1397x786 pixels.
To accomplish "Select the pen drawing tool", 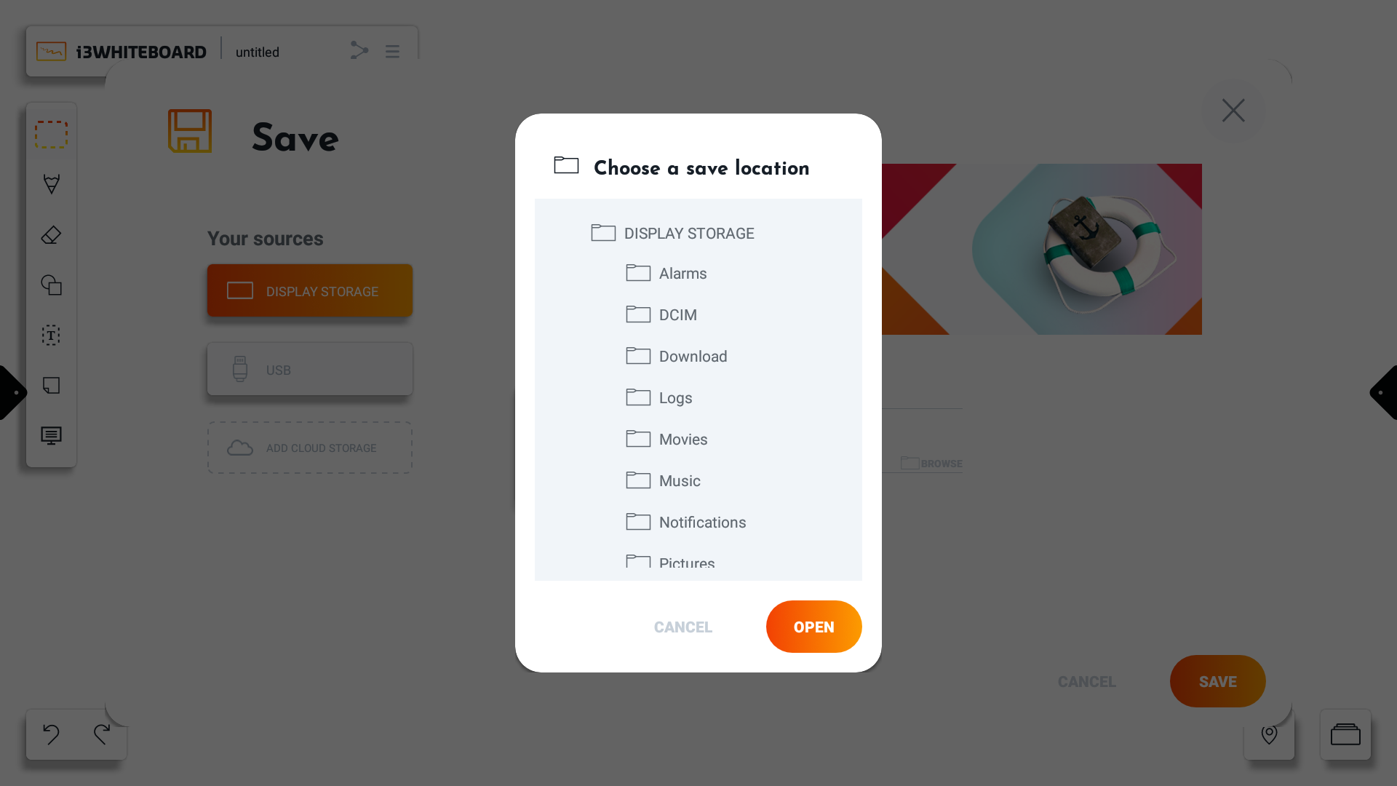I will [x=51, y=184].
